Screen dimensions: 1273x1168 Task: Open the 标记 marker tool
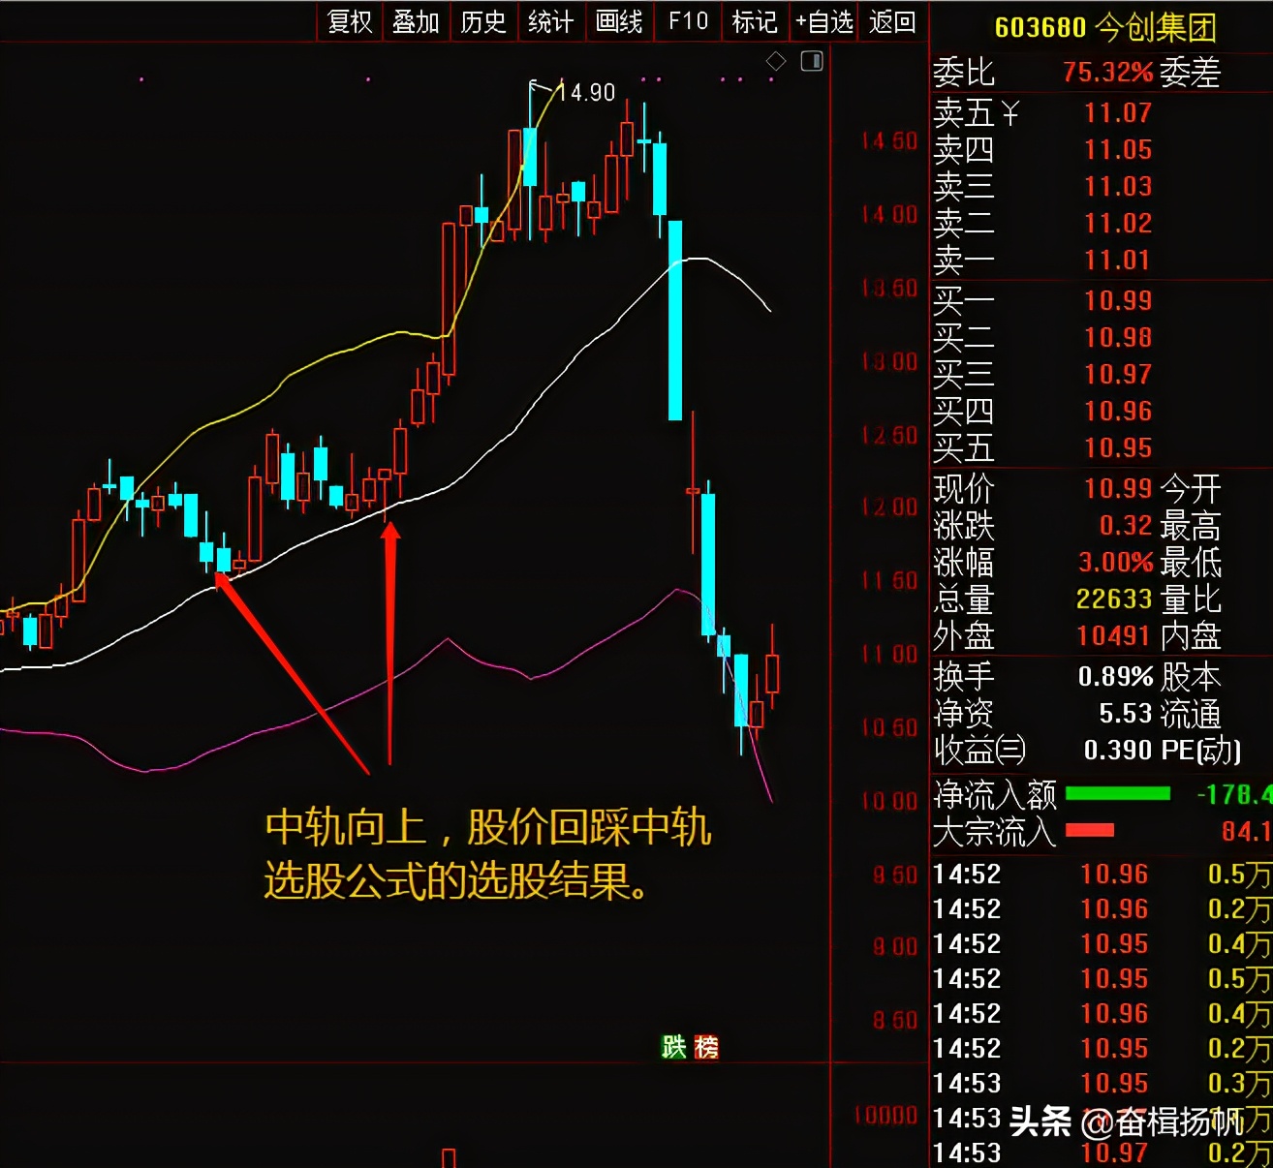[x=755, y=19]
